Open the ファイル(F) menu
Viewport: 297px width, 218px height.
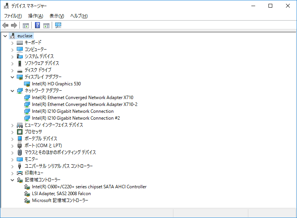[x=13, y=16]
